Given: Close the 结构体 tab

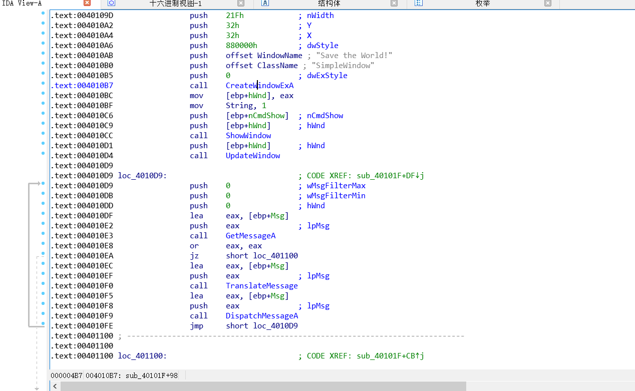Looking at the screenshot, I should click(394, 3).
